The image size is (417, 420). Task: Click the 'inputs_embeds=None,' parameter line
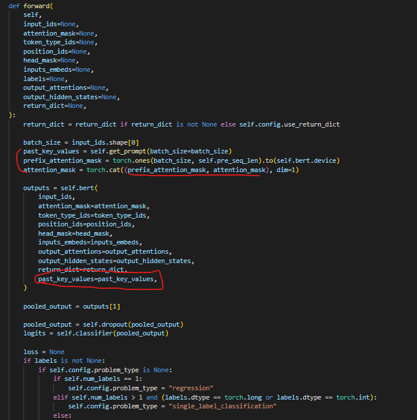[58, 69]
